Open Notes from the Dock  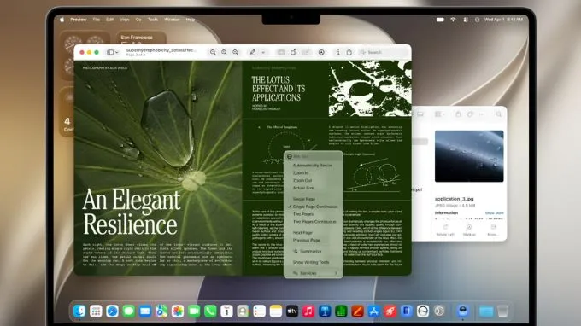[276, 311]
